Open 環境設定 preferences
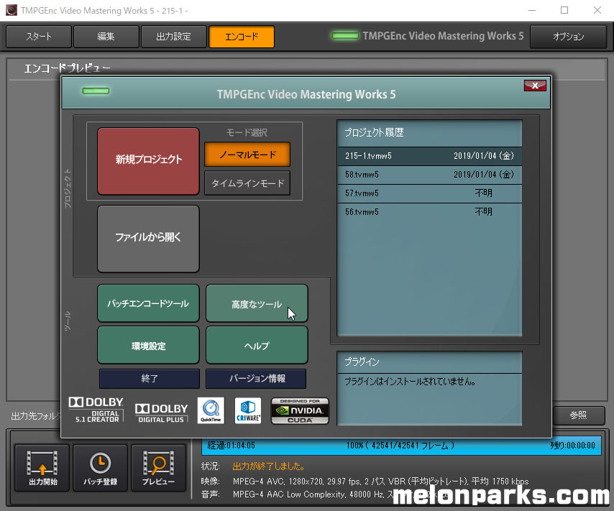Viewport: 614px width, 511px height. coord(148,345)
